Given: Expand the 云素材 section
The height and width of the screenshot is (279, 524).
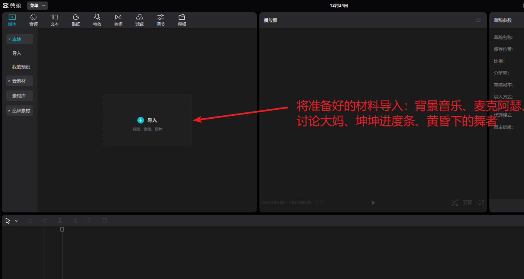Looking at the screenshot, I should (x=19, y=81).
